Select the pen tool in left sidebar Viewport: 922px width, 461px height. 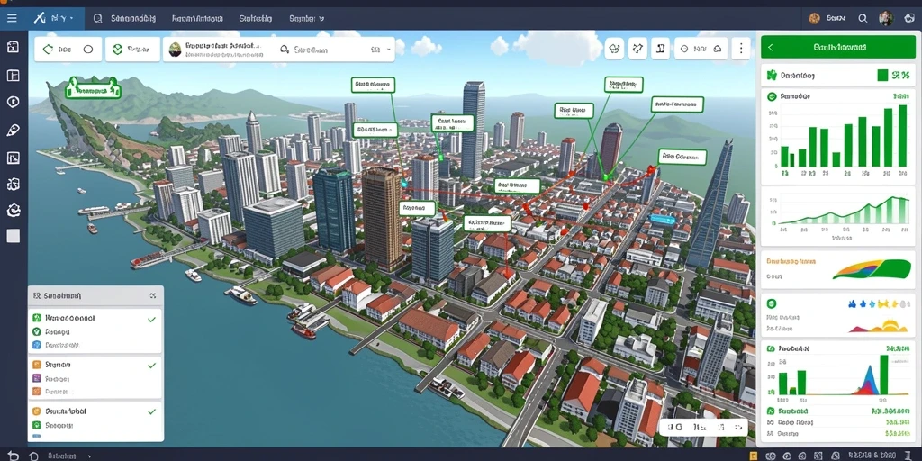(13, 130)
